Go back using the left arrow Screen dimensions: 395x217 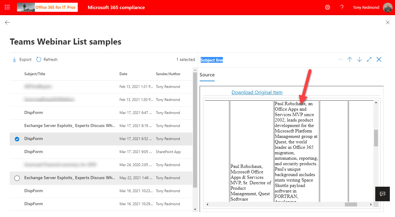tap(7, 22)
